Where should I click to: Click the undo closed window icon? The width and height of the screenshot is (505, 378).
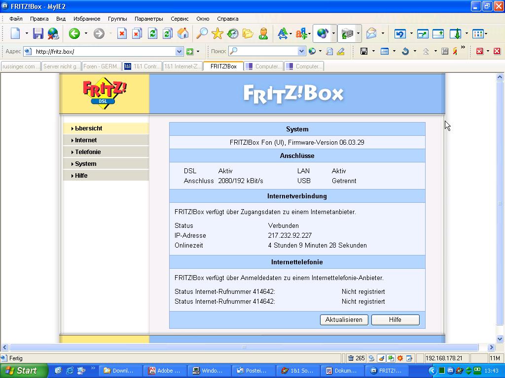[x=400, y=34]
